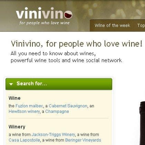Viewport: 145px width, 145px height.
Task: Click the tagline for people who love wine
Action: [x=45, y=23]
